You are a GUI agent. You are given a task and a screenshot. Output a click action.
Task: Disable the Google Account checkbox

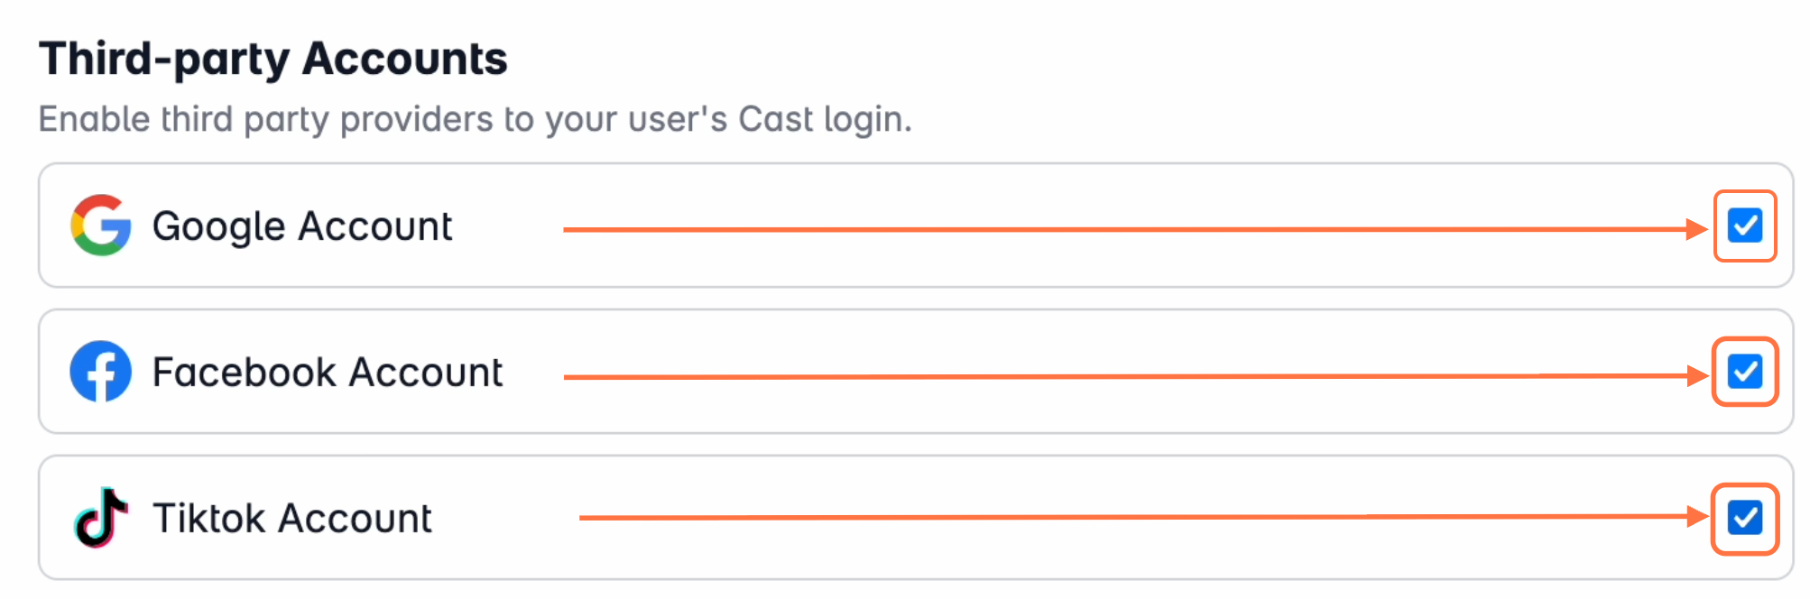(1744, 226)
